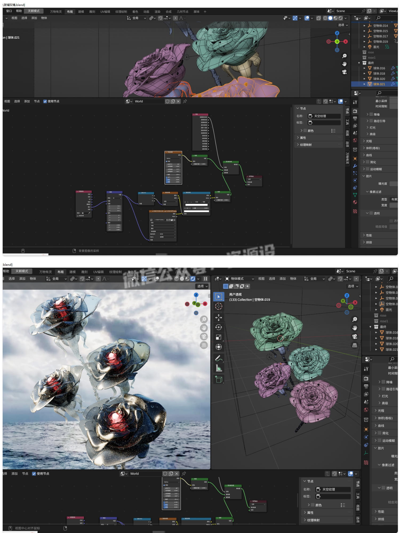Click the red X axis on top gizmo
Image resolution: width=400 pixels, height=533 pixels.
tap(346, 42)
